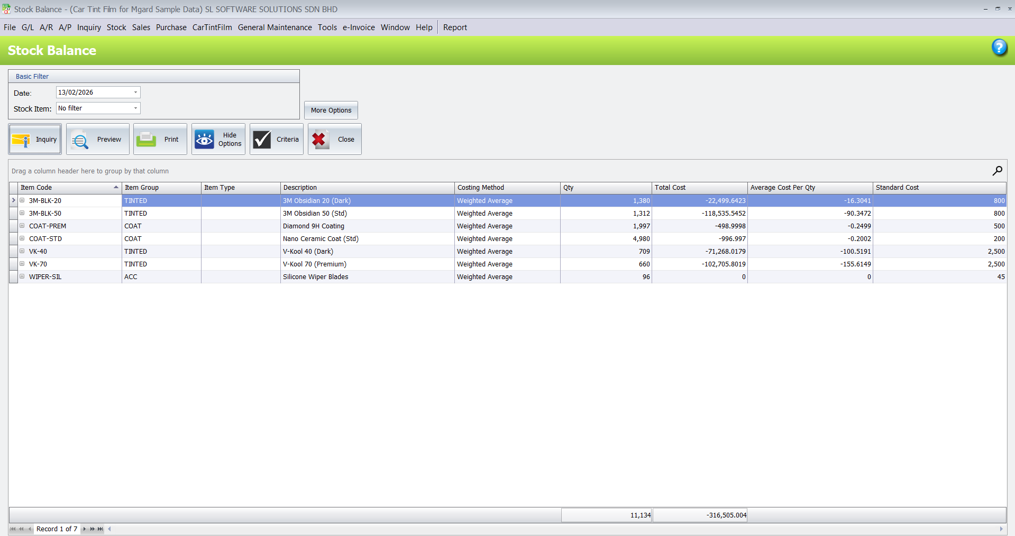This screenshot has height=536, width=1015.
Task: Expand the 3M-BLK-50 row
Action: [x=22, y=213]
